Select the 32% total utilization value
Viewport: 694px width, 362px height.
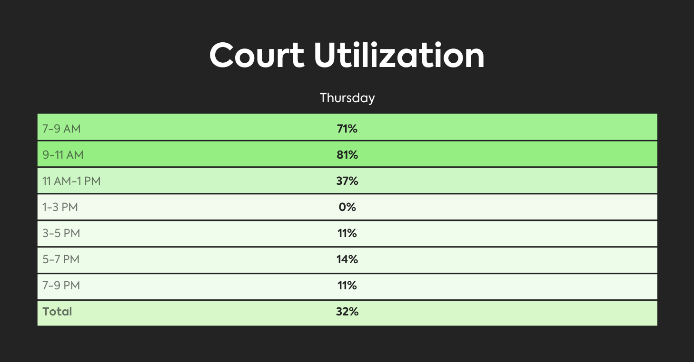pos(347,312)
